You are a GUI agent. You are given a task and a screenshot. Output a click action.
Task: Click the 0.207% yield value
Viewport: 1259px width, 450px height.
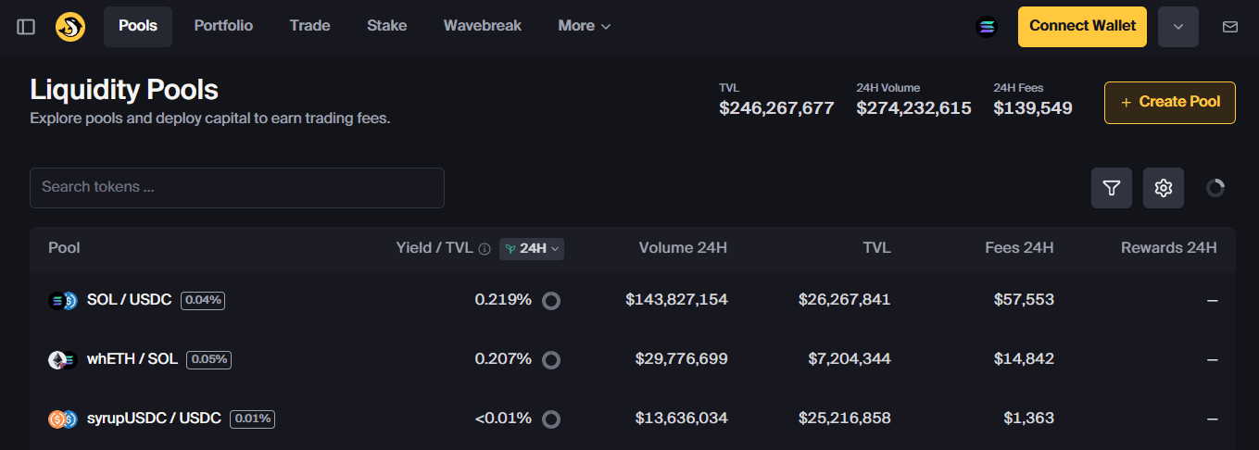[x=503, y=359]
